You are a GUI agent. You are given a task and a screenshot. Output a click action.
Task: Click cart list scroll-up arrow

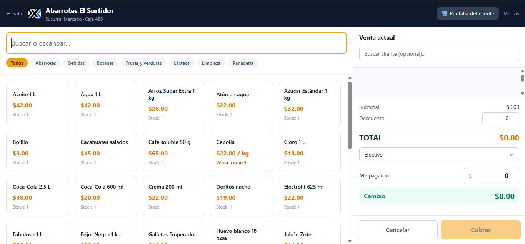point(522,71)
